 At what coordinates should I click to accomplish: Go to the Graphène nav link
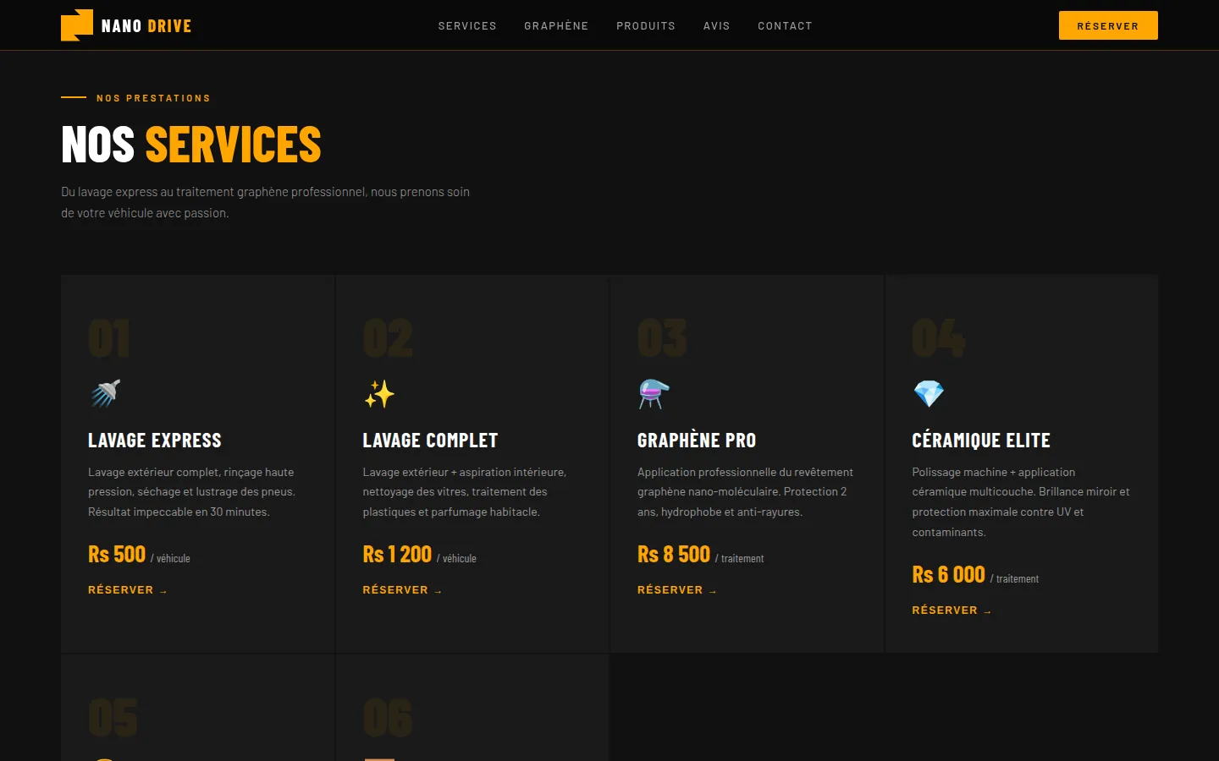(556, 26)
